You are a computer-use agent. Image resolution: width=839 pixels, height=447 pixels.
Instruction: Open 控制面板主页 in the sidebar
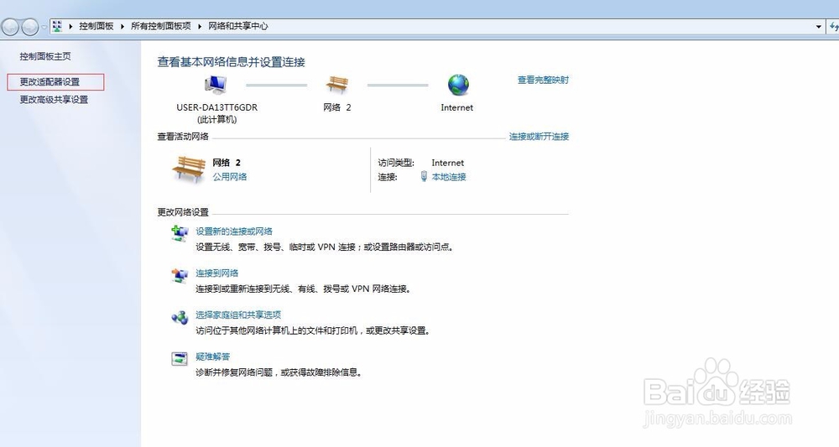(45, 56)
